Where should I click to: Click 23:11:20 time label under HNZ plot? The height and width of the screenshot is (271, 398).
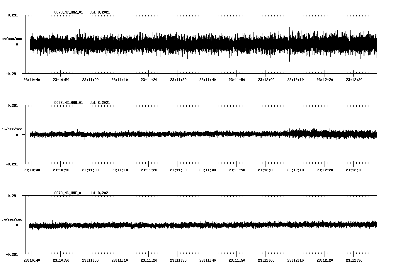pos(149,79)
